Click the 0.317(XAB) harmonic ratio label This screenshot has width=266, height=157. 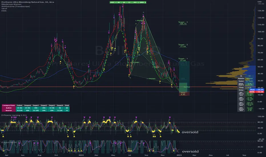click(135, 63)
